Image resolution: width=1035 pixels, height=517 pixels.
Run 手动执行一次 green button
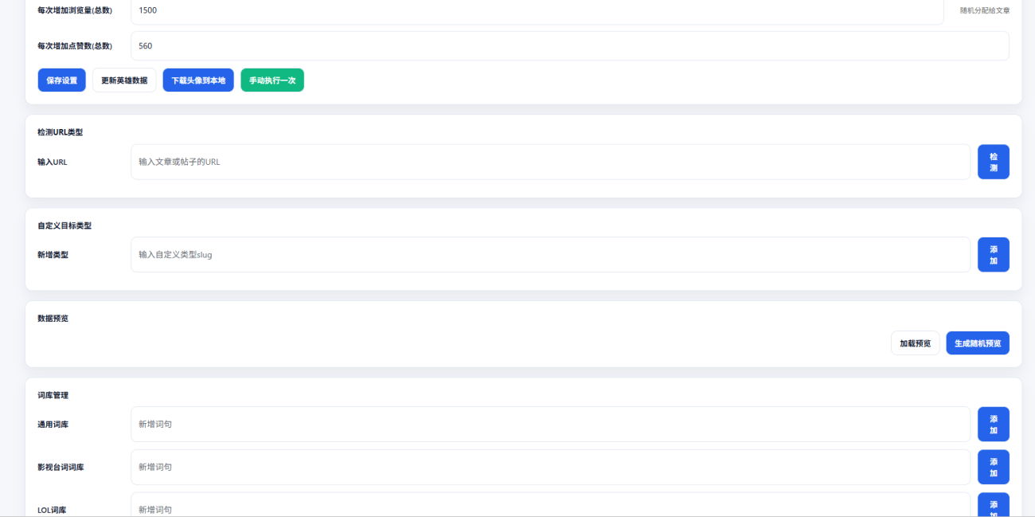pyautogui.click(x=272, y=80)
